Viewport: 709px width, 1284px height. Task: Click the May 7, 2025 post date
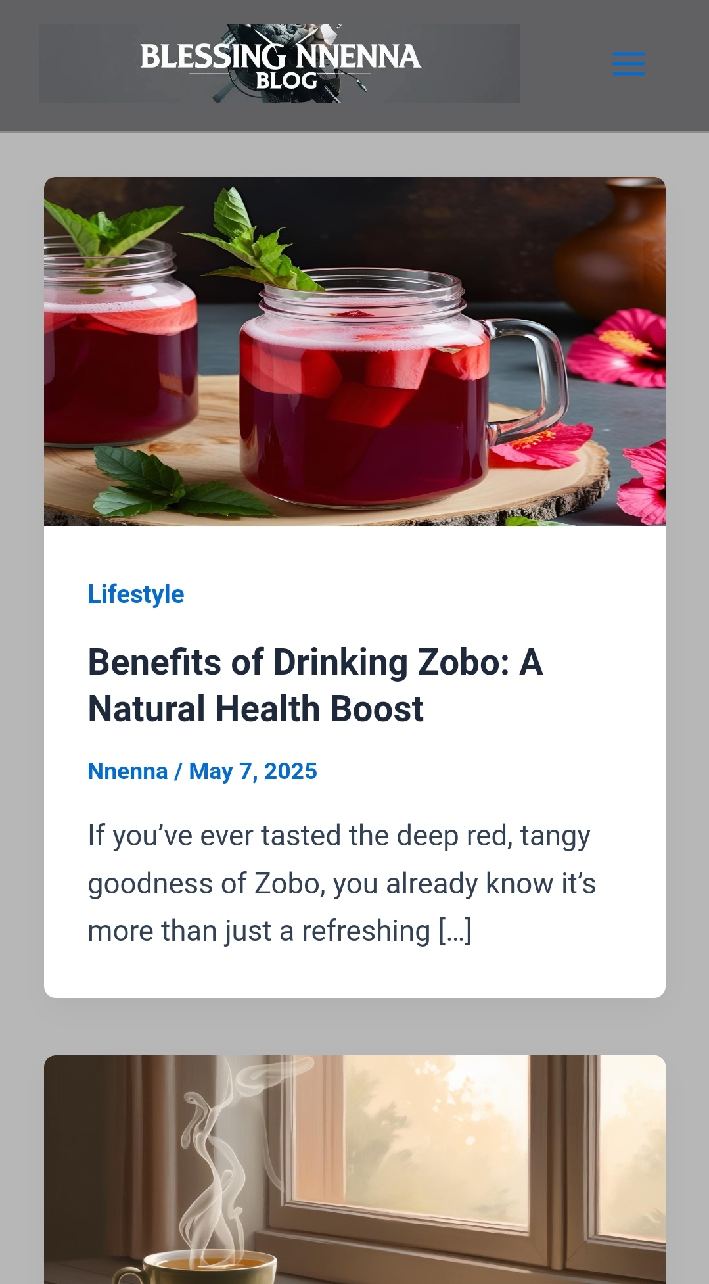tap(253, 771)
